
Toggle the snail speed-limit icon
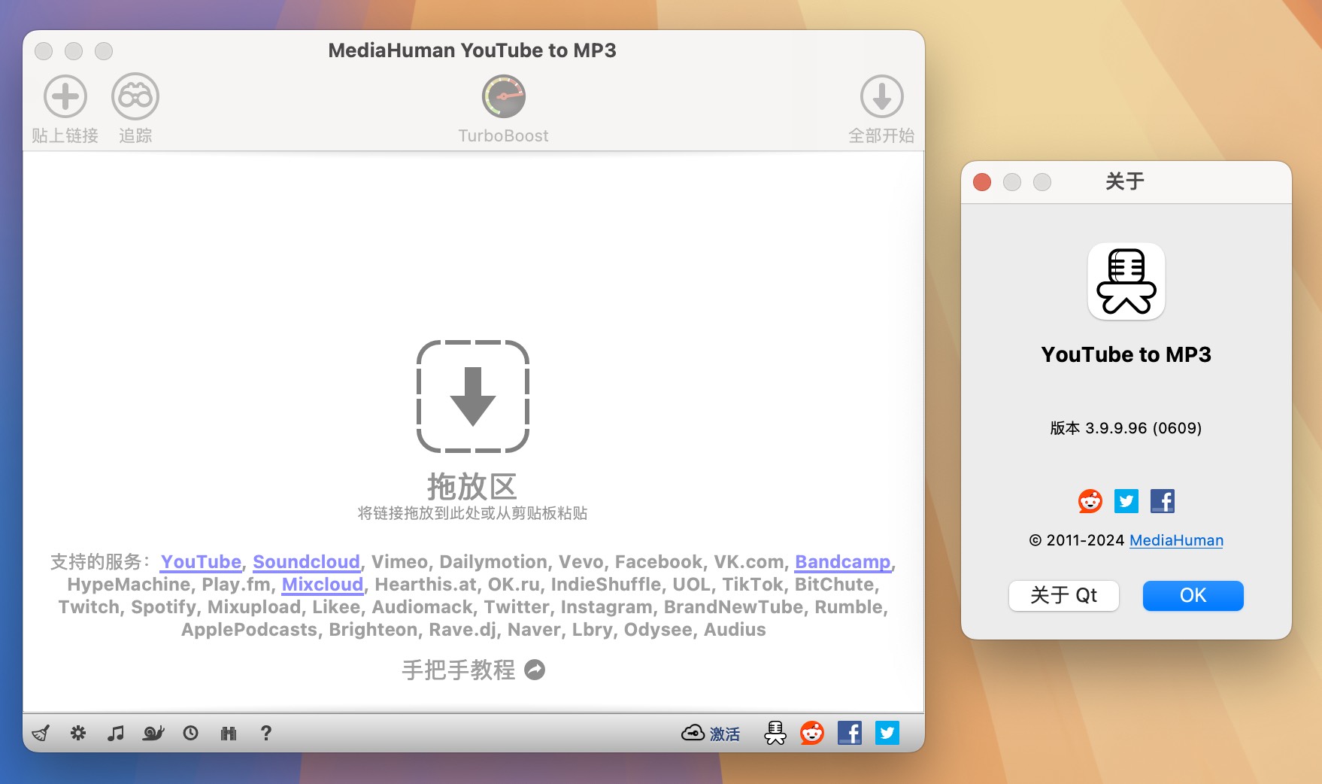[153, 733]
